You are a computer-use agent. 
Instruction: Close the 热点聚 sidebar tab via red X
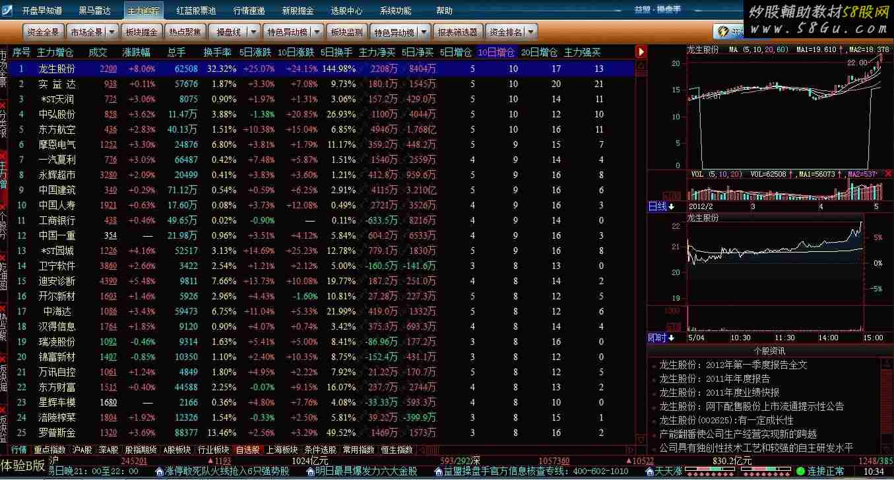coord(3,307)
